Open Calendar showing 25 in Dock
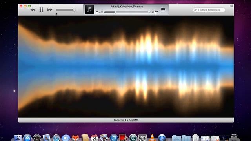Image resolution: width=251 pixels, height=141 pixels. tap(95, 138)
